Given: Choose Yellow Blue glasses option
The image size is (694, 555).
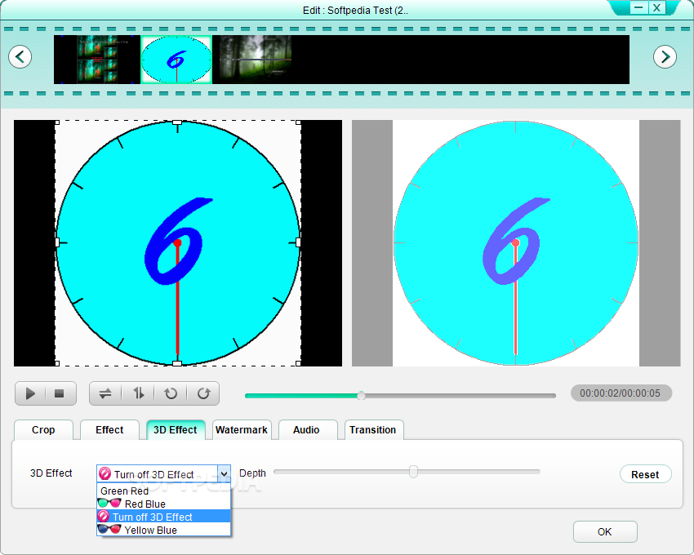Looking at the screenshot, I should coord(164,530).
